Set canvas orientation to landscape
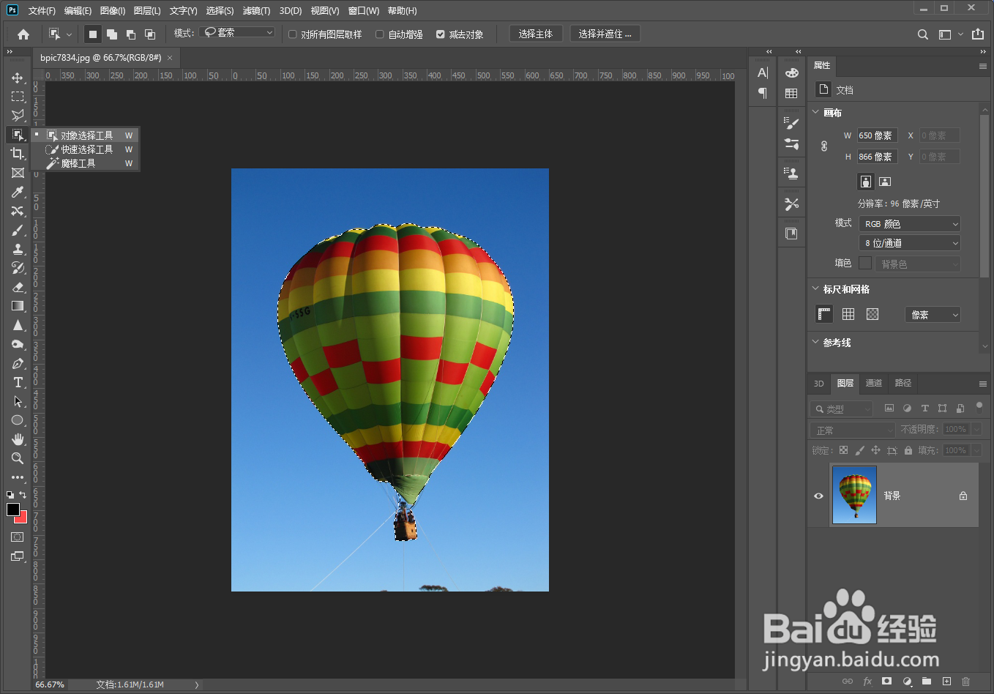The image size is (994, 694). tap(885, 181)
